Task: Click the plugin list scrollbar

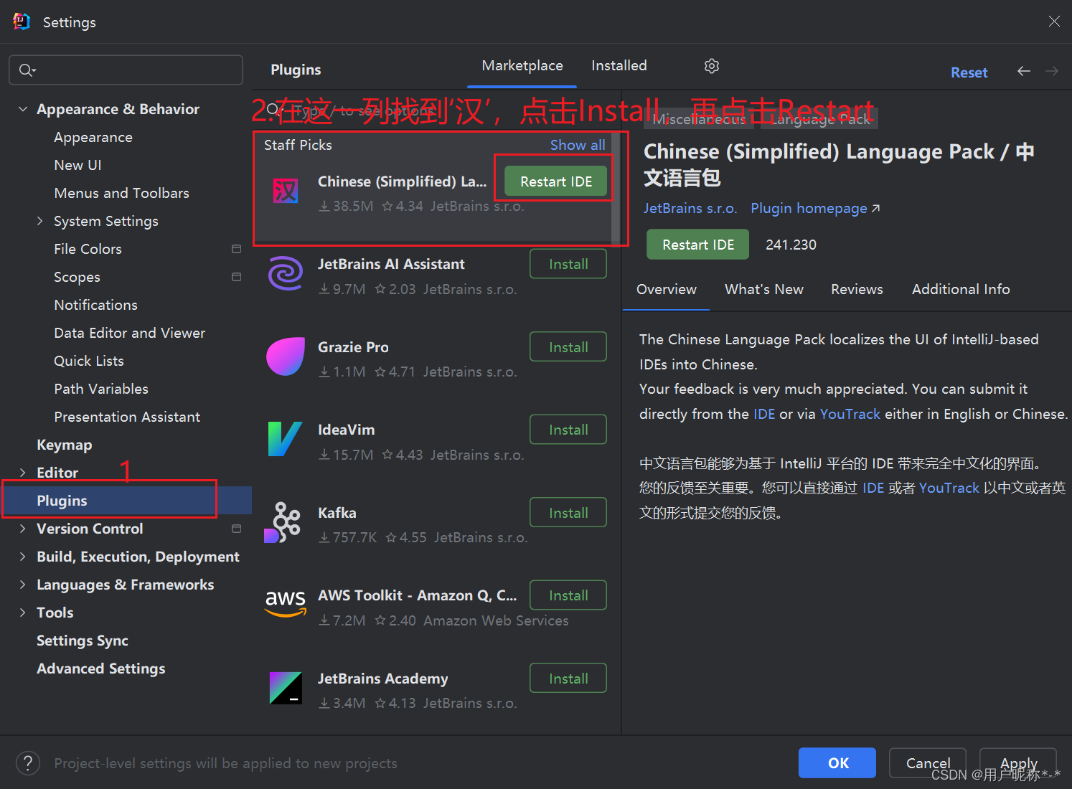Action: point(616,189)
